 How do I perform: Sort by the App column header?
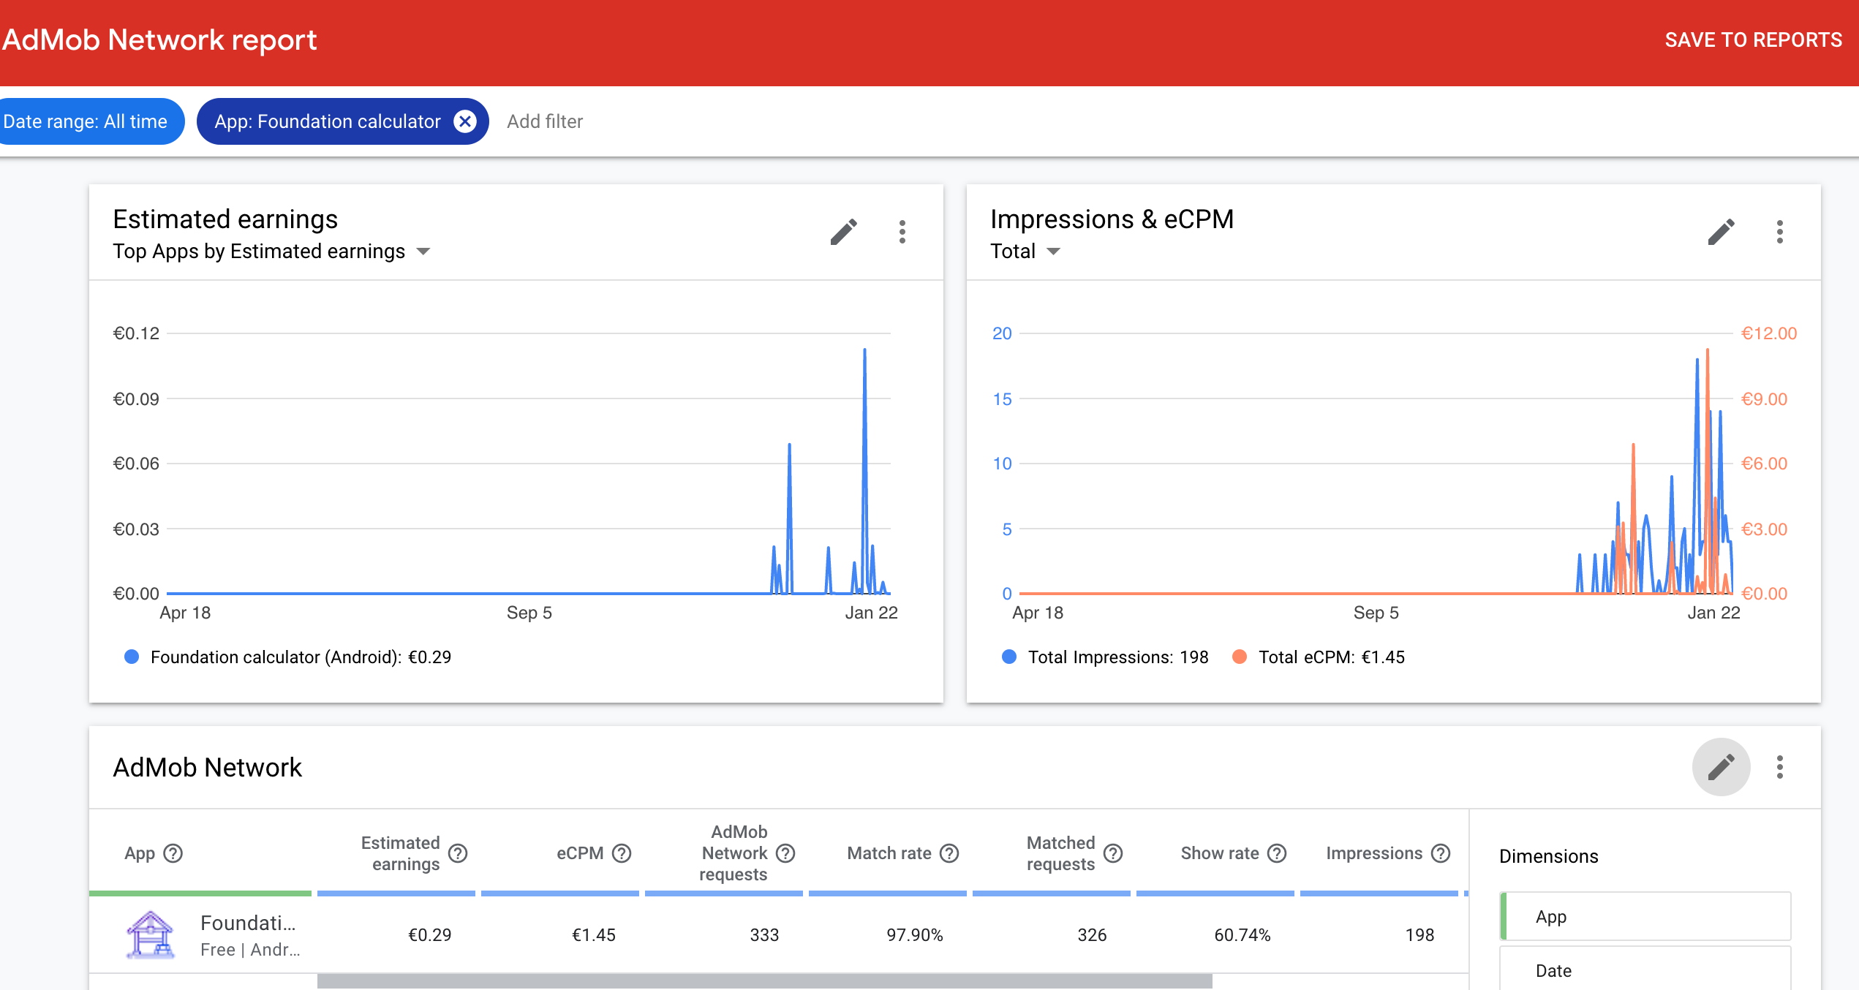click(x=140, y=853)
